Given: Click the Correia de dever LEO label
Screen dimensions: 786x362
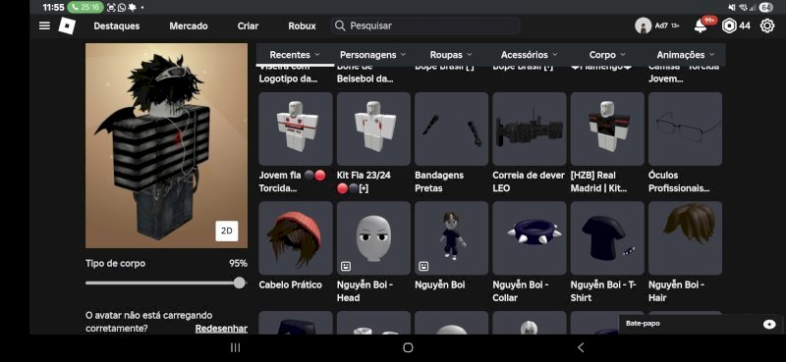Looking at the screenshot, I should [529, 181].
